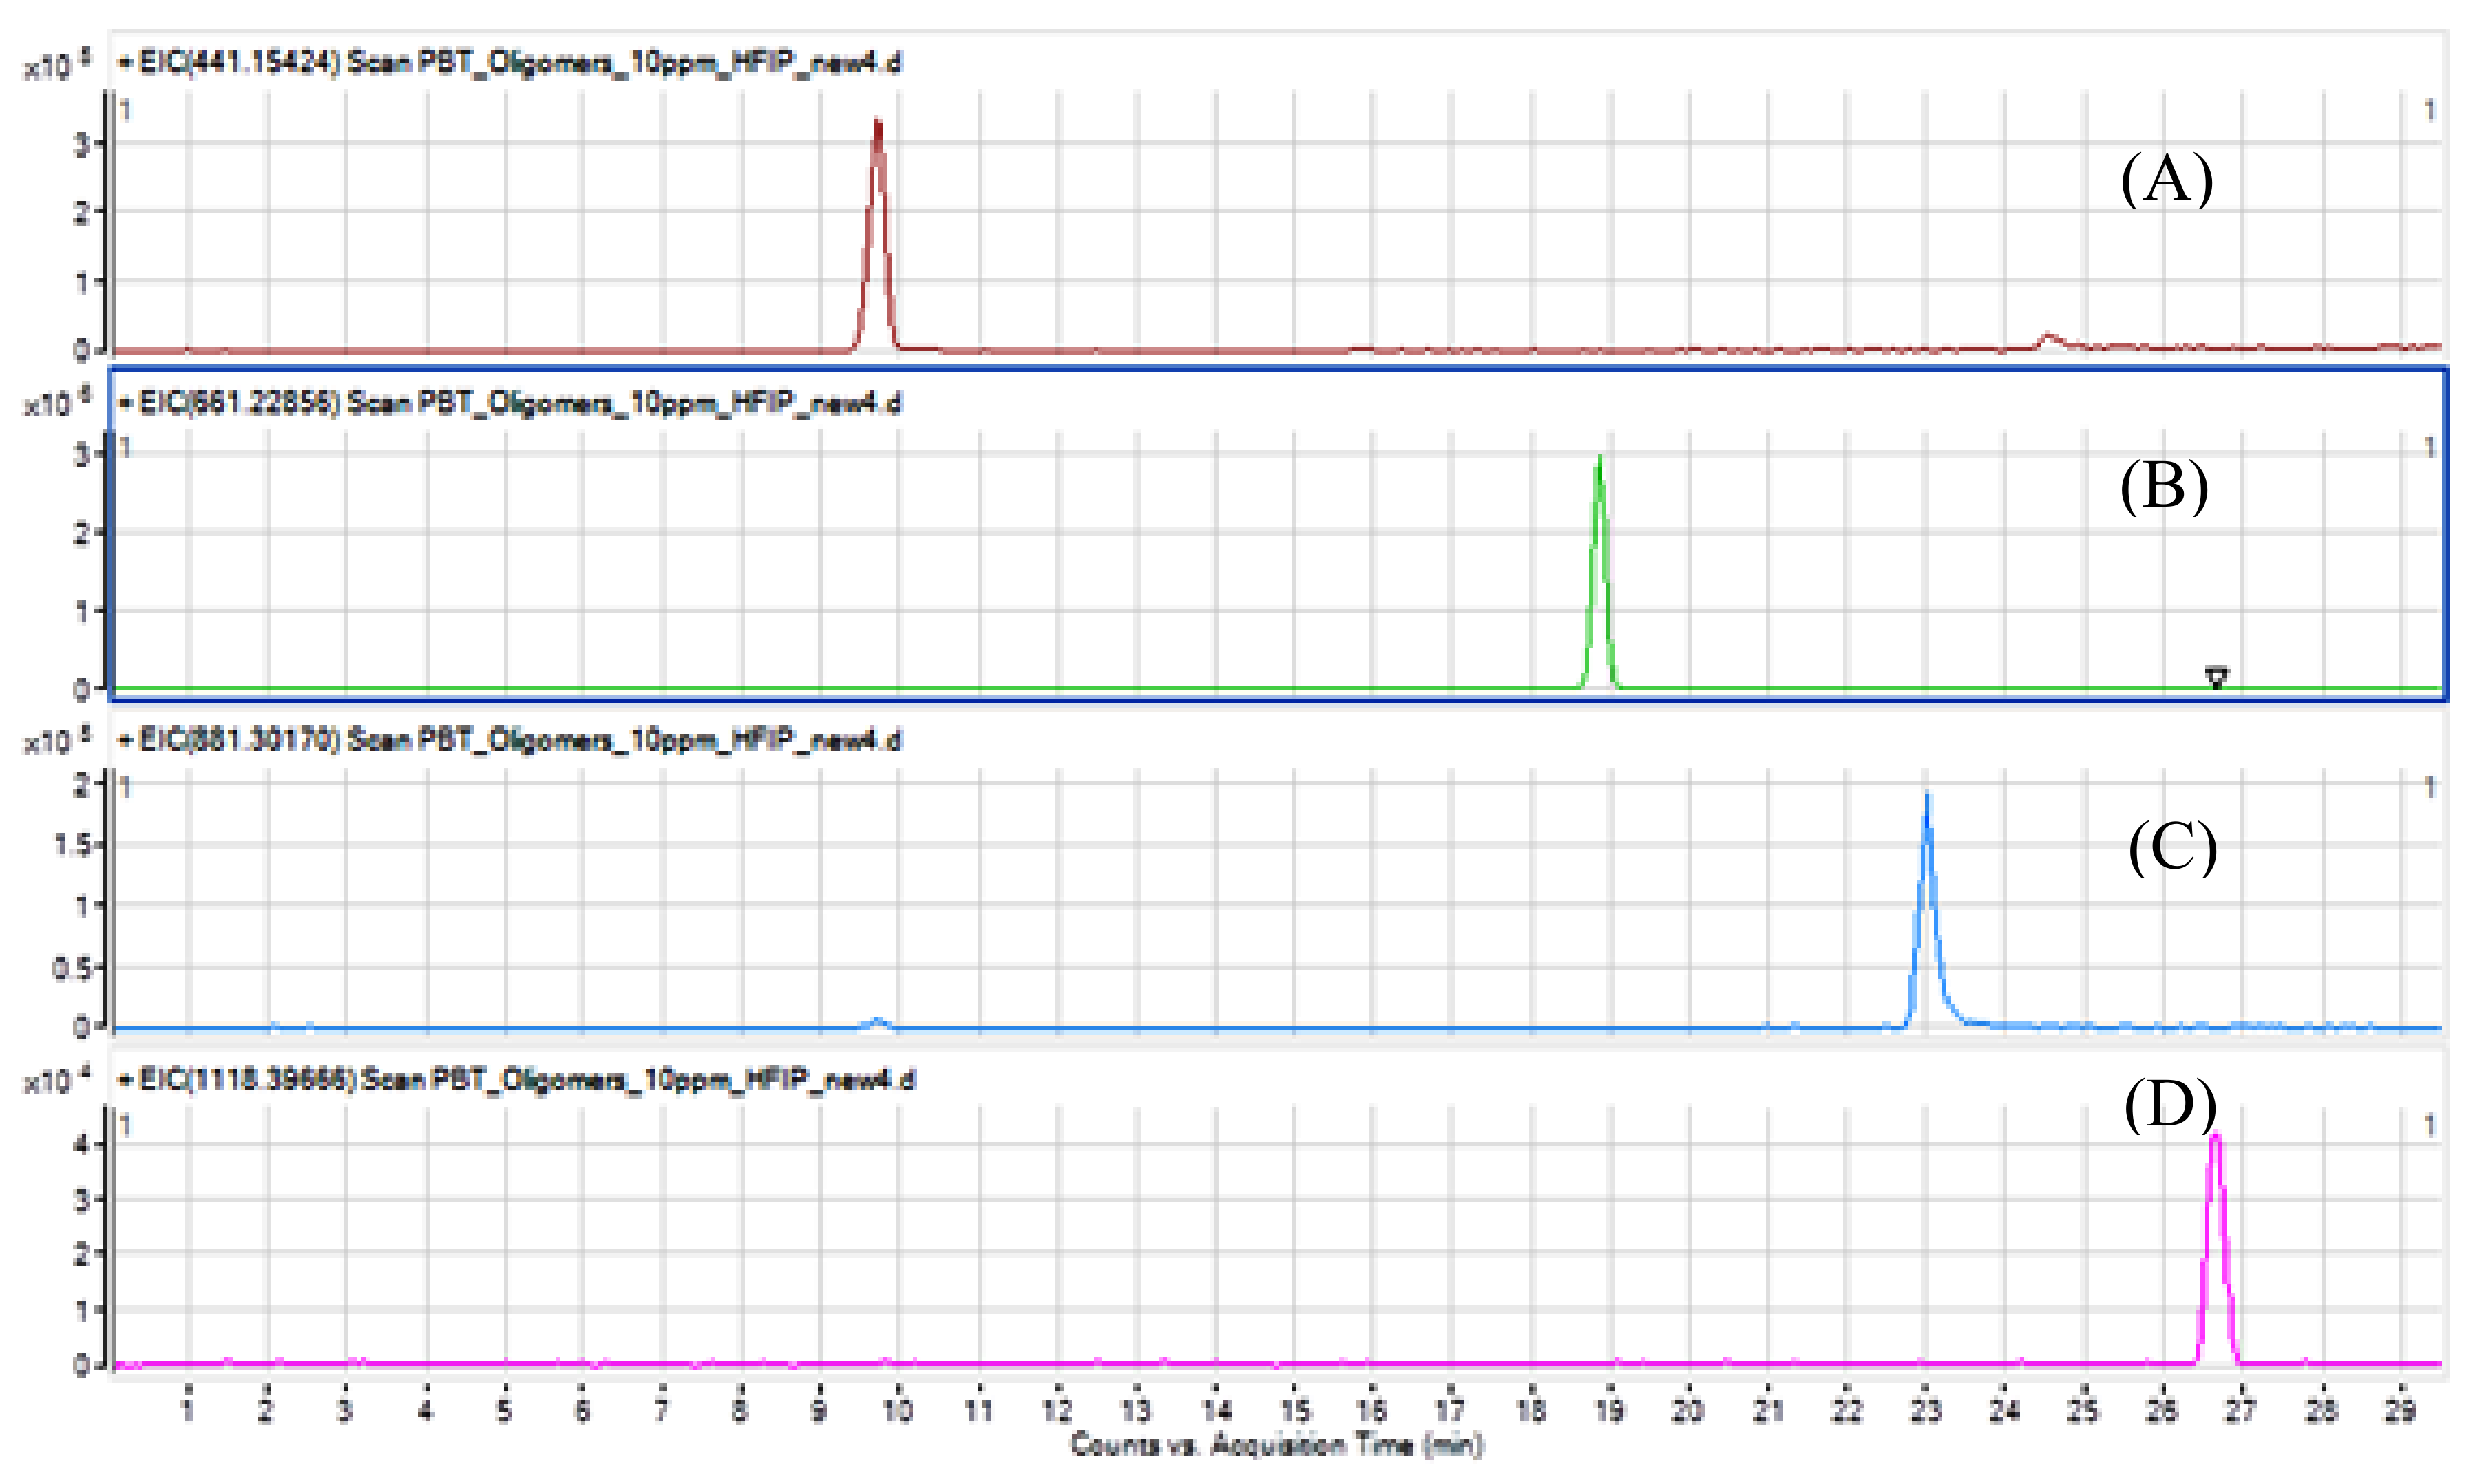The height and width of the screenshot is (1484, 2473).
Task: Click the brown peak near 9.8 min in panel A
Action: (x=877, y=235)
